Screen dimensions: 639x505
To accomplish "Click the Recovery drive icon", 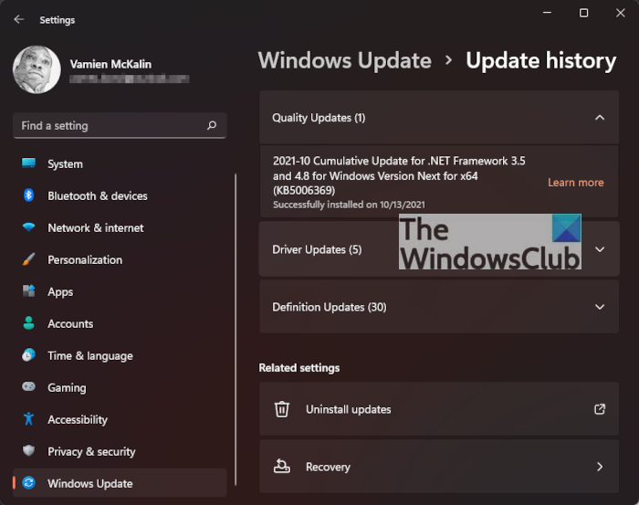I will (281, 466).
